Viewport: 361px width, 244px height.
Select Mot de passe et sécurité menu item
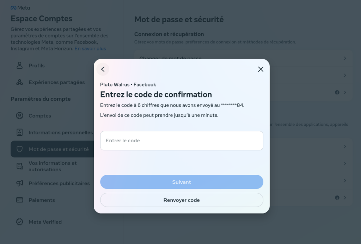click(x=53, y=149)
